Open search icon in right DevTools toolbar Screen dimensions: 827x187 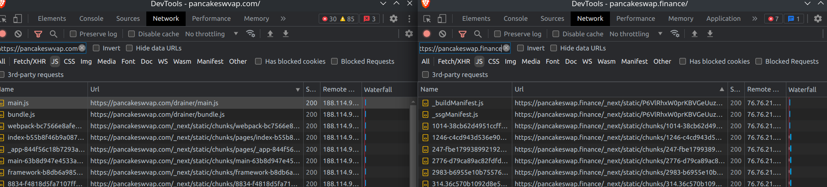tap(478, 34)
